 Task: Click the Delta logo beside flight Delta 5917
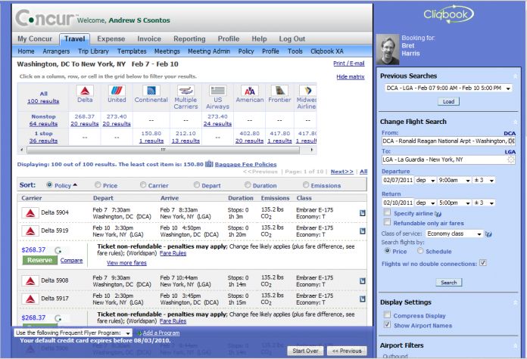[30, 299]
